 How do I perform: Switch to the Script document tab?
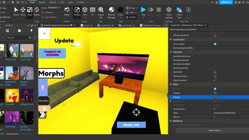pos(86,25)
